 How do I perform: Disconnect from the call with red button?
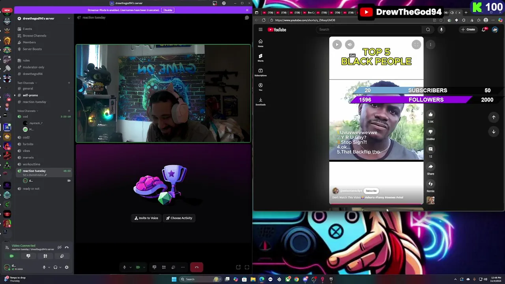[196, 267]
